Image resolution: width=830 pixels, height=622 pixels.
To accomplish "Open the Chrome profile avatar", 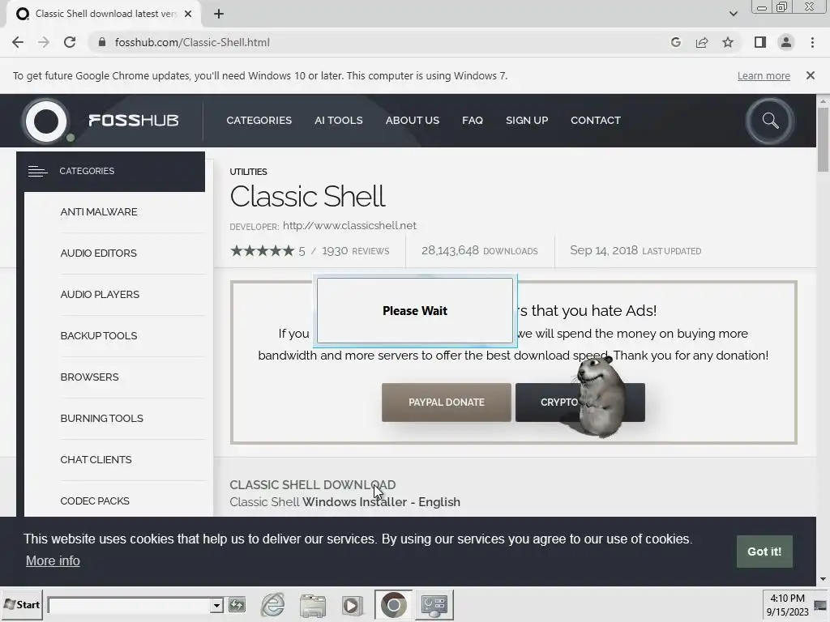I will [x=786, y=42].
